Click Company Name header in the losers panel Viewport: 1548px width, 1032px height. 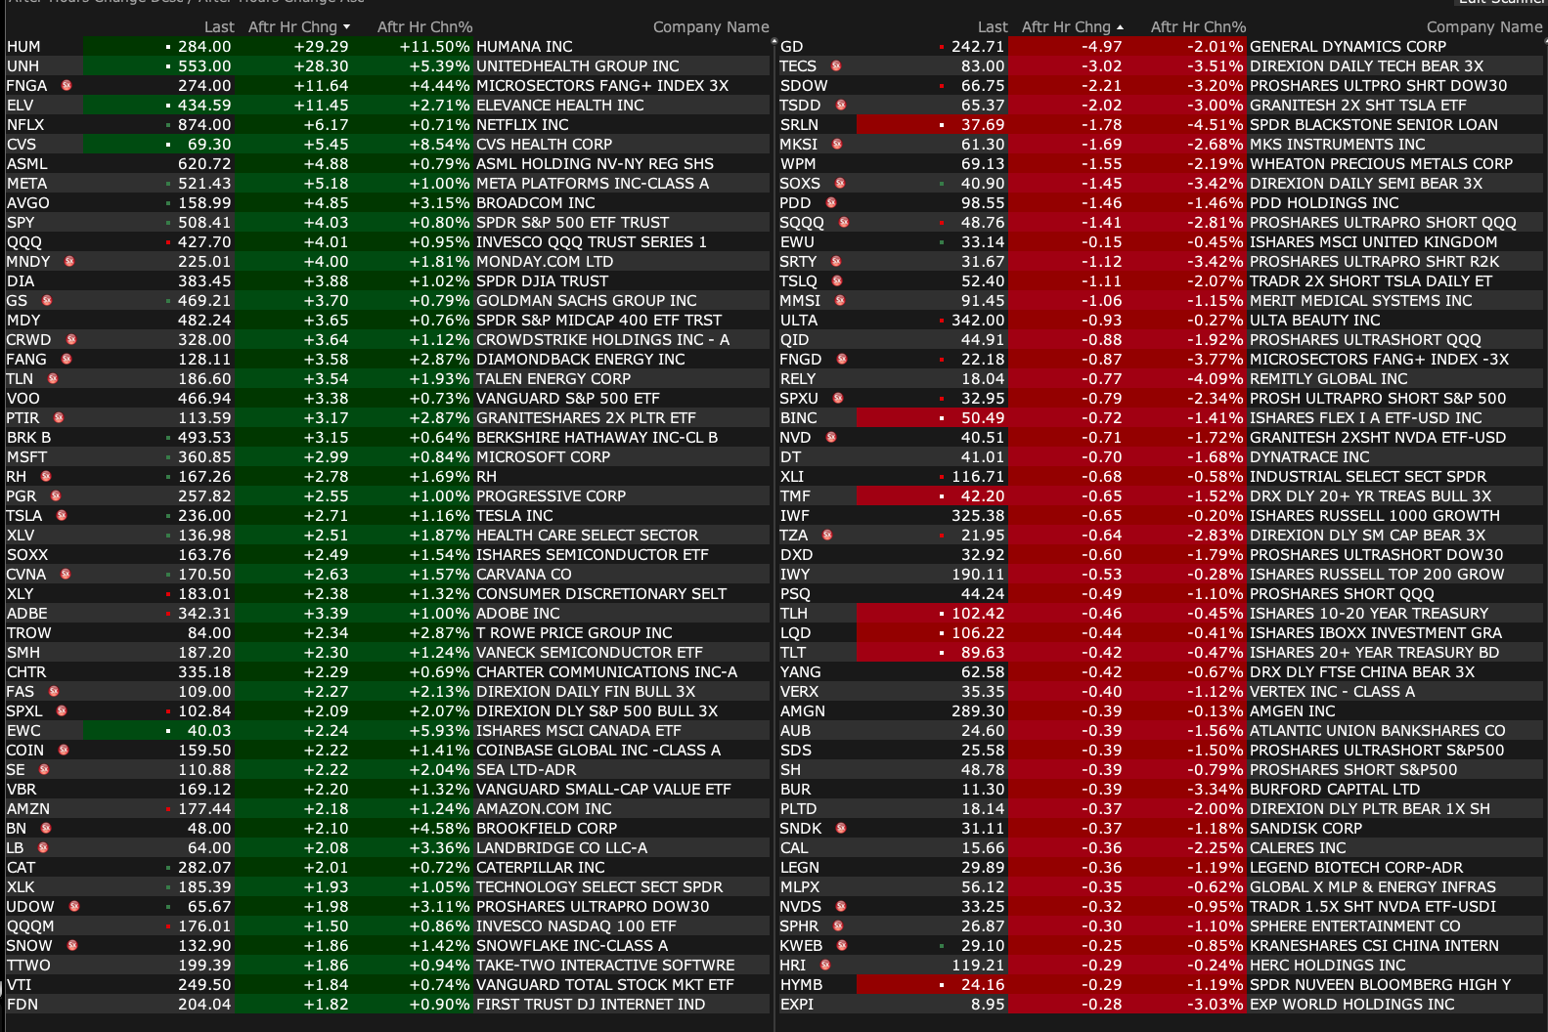coord(1483,27)
